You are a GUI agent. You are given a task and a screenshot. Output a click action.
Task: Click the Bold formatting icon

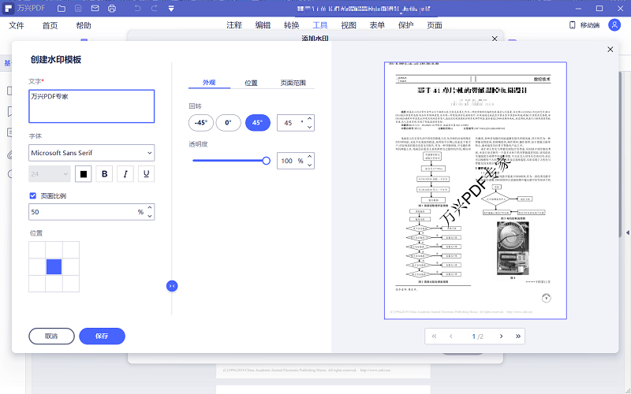tap(104, 173)
